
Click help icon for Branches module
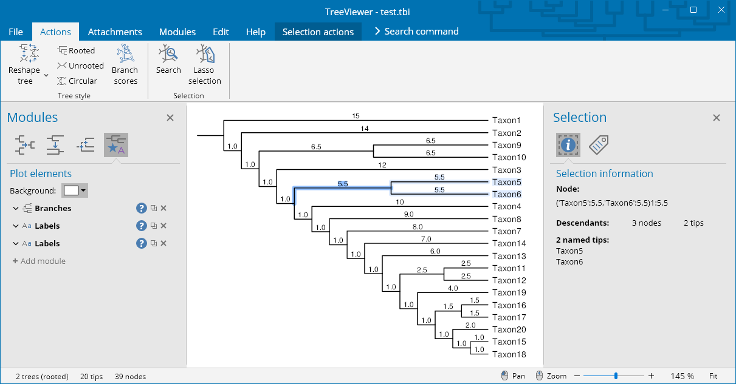point(142,208)
